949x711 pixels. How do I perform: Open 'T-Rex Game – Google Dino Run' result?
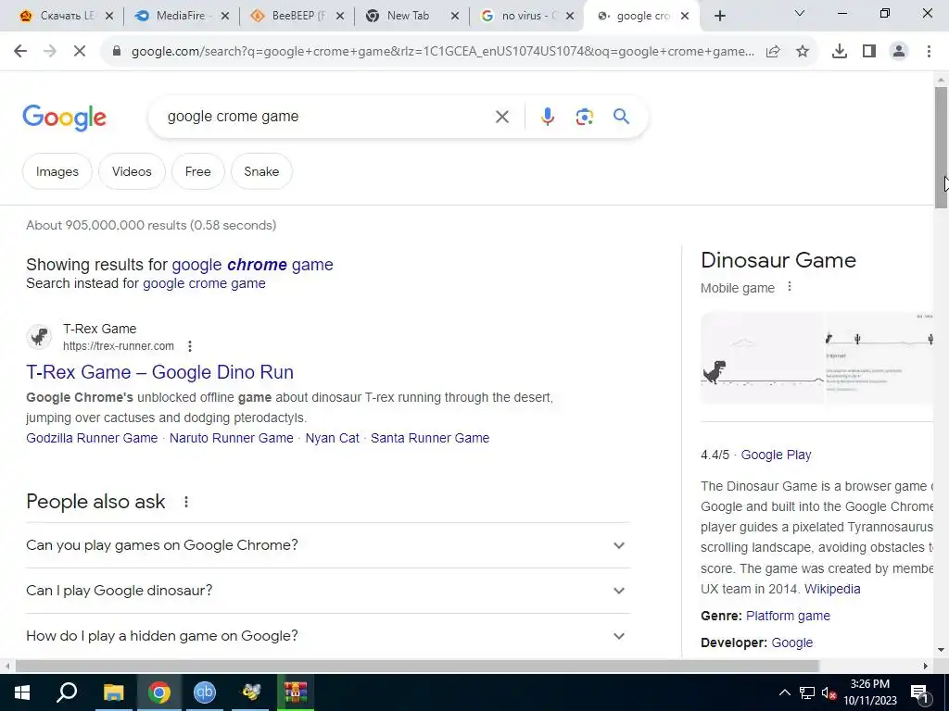pyautogui.click(x=159, y=372)
